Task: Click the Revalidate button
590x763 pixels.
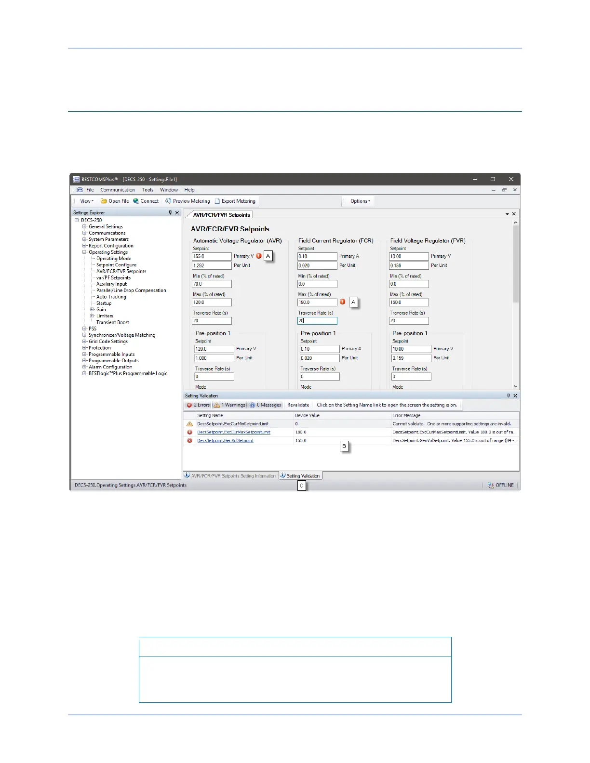Action: point(298,405)
